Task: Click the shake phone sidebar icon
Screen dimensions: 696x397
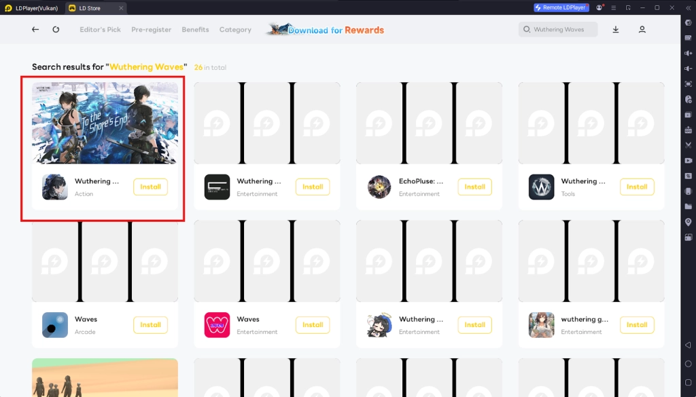Action: [x=689, y=191]
